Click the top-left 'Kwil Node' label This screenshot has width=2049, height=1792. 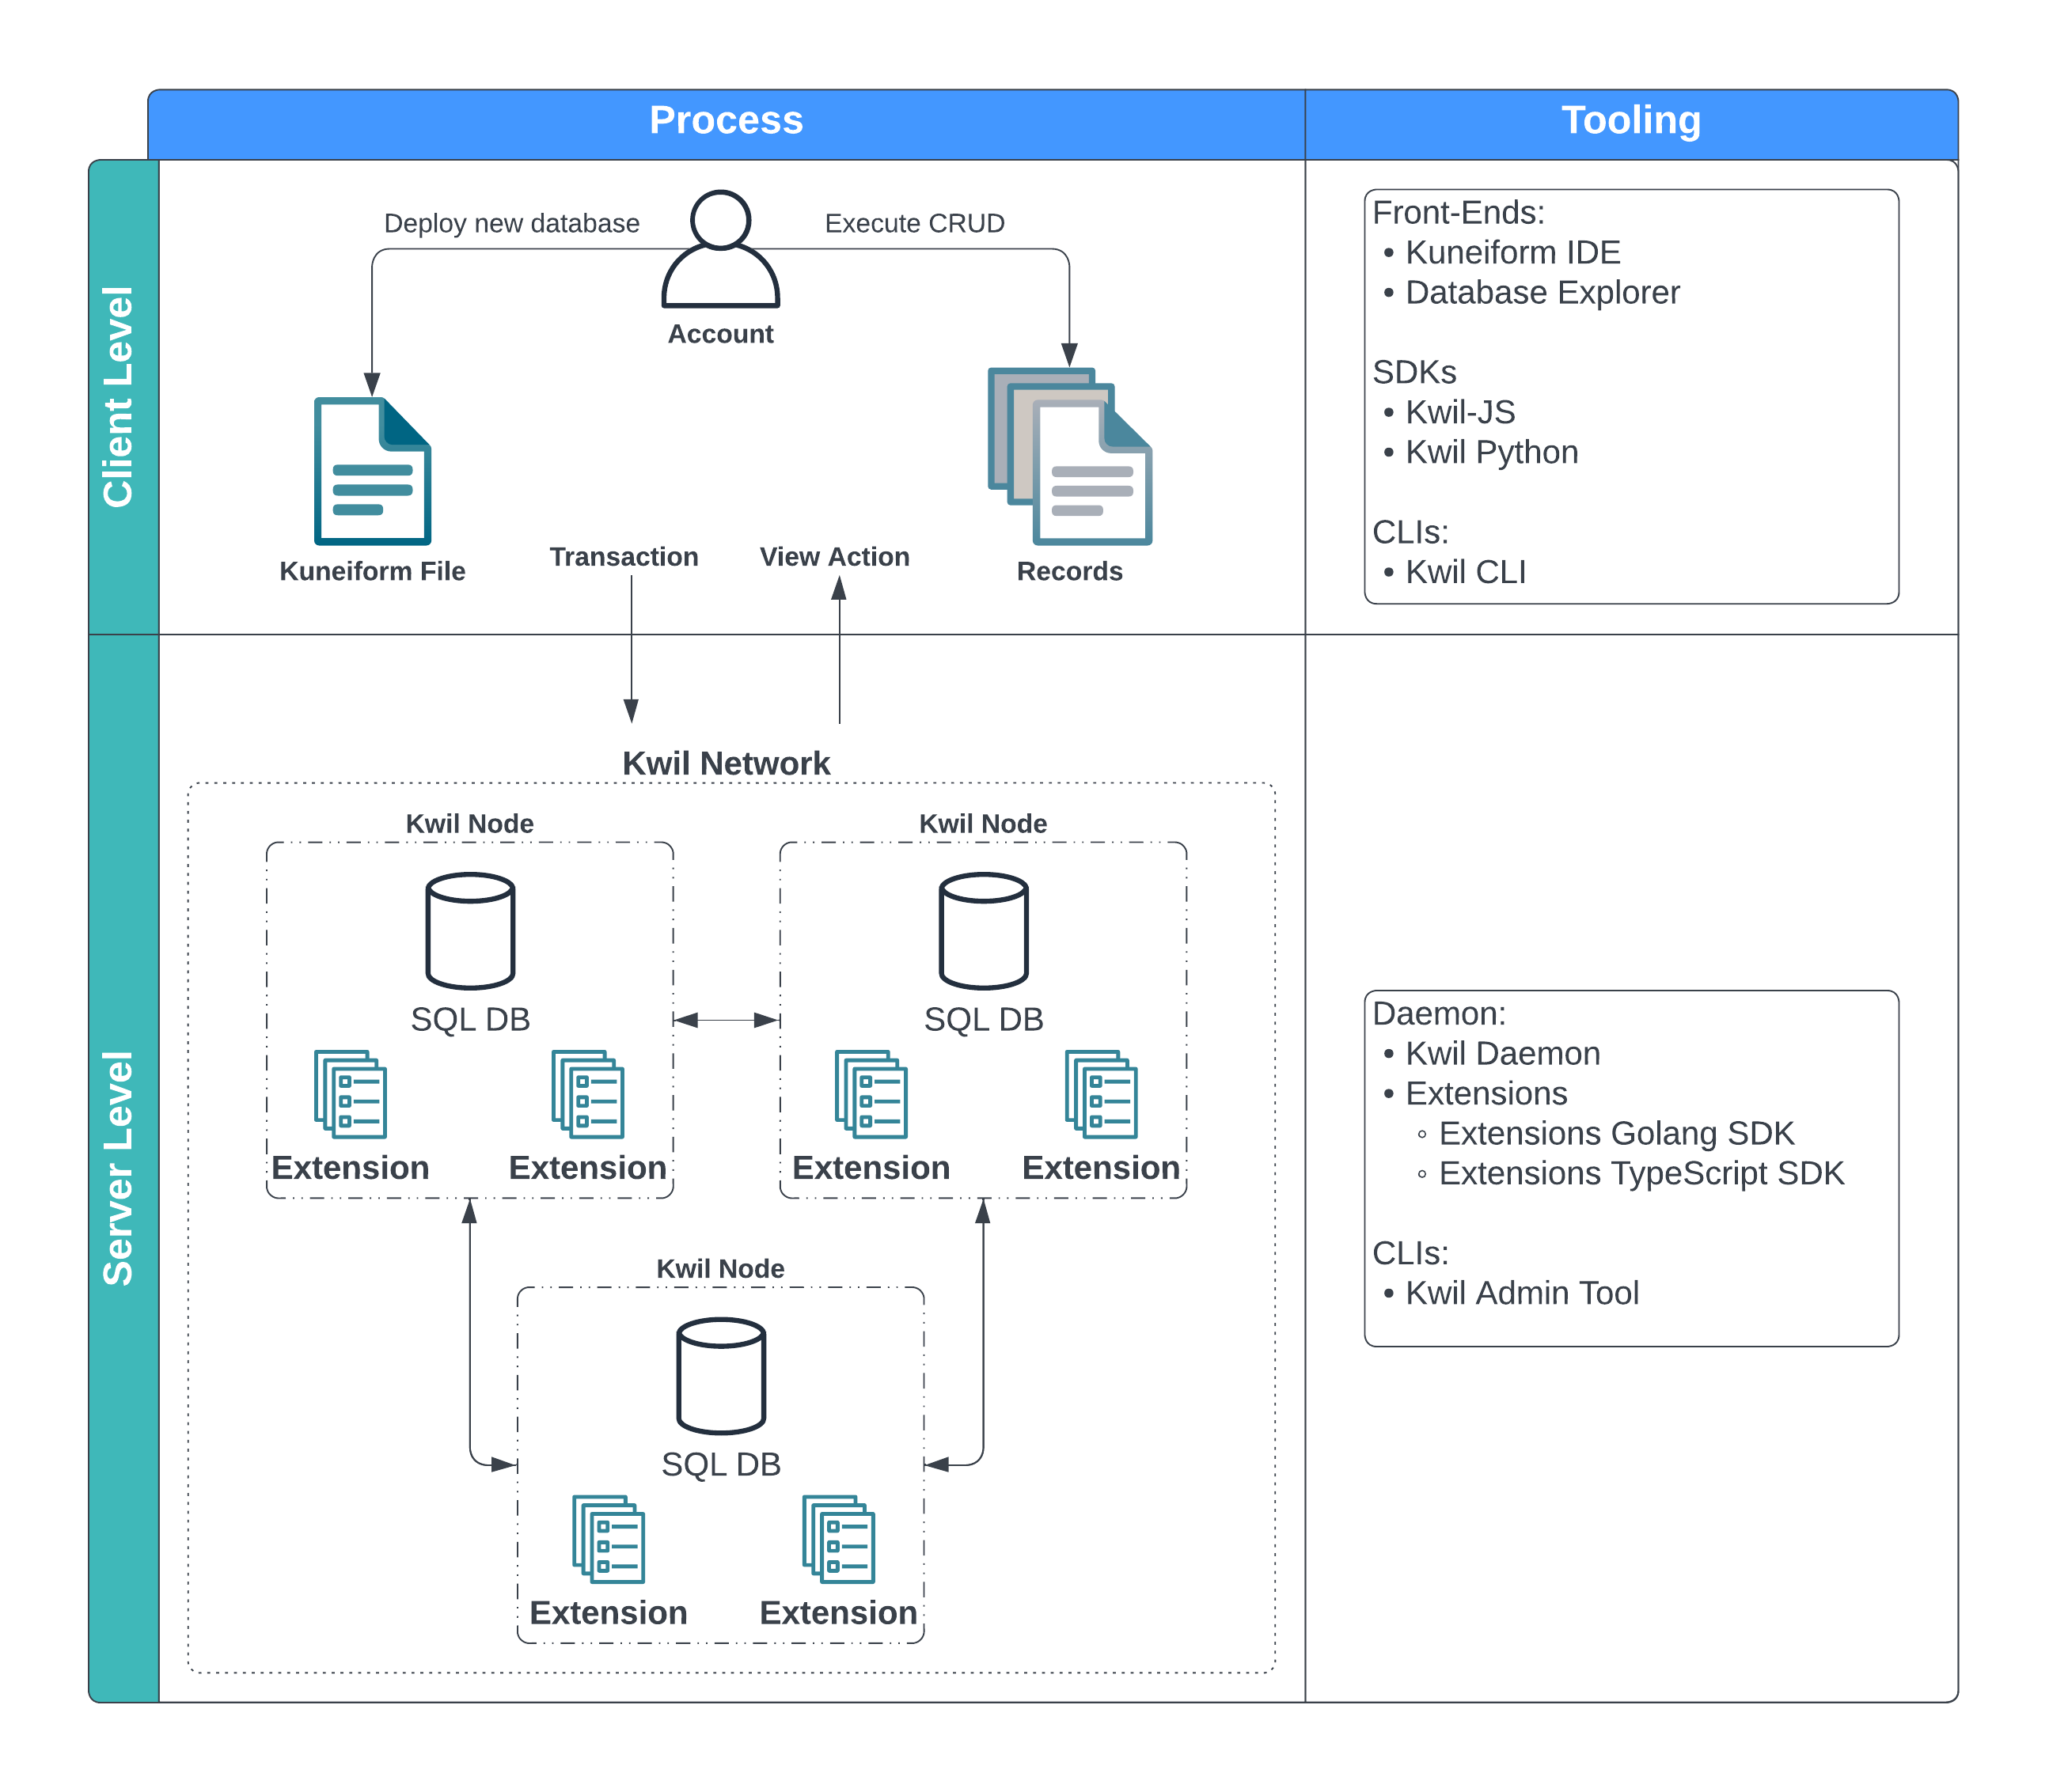469,823
